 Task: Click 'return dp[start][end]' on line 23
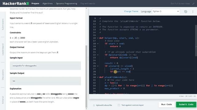tap(124, 58)
